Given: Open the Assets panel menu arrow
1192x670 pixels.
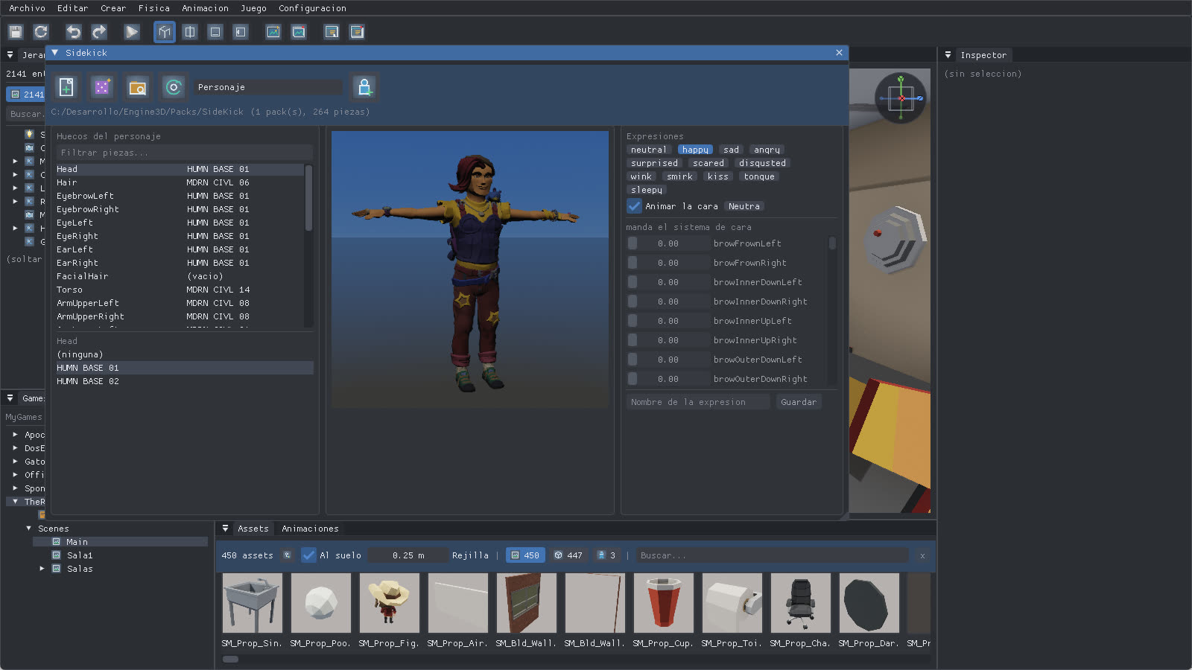Looking at the screenshot, I should [225, 529].
